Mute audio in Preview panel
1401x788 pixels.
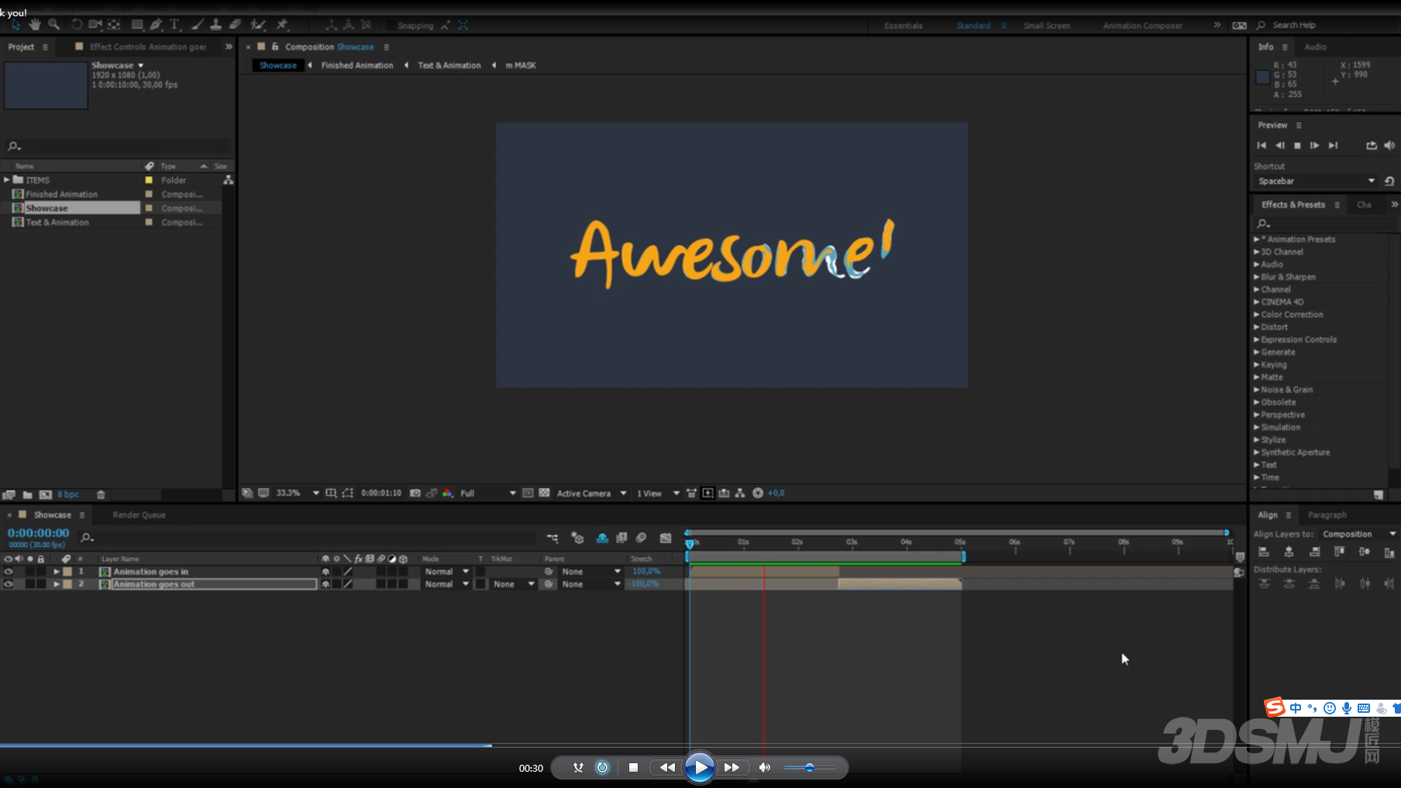1389,146
